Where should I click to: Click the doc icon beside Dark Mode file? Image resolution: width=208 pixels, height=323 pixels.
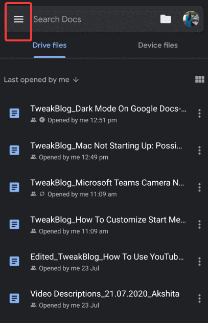[x=14, y=113]
